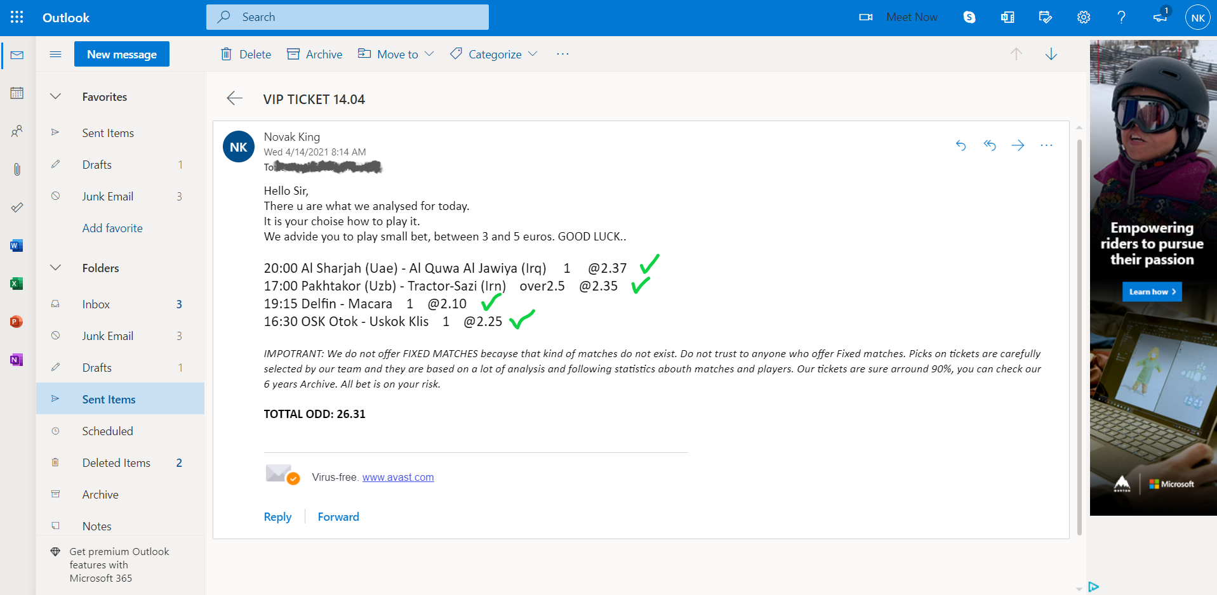Open Mail from the left rail
The image size is (1217, 595).
[17, 55]
